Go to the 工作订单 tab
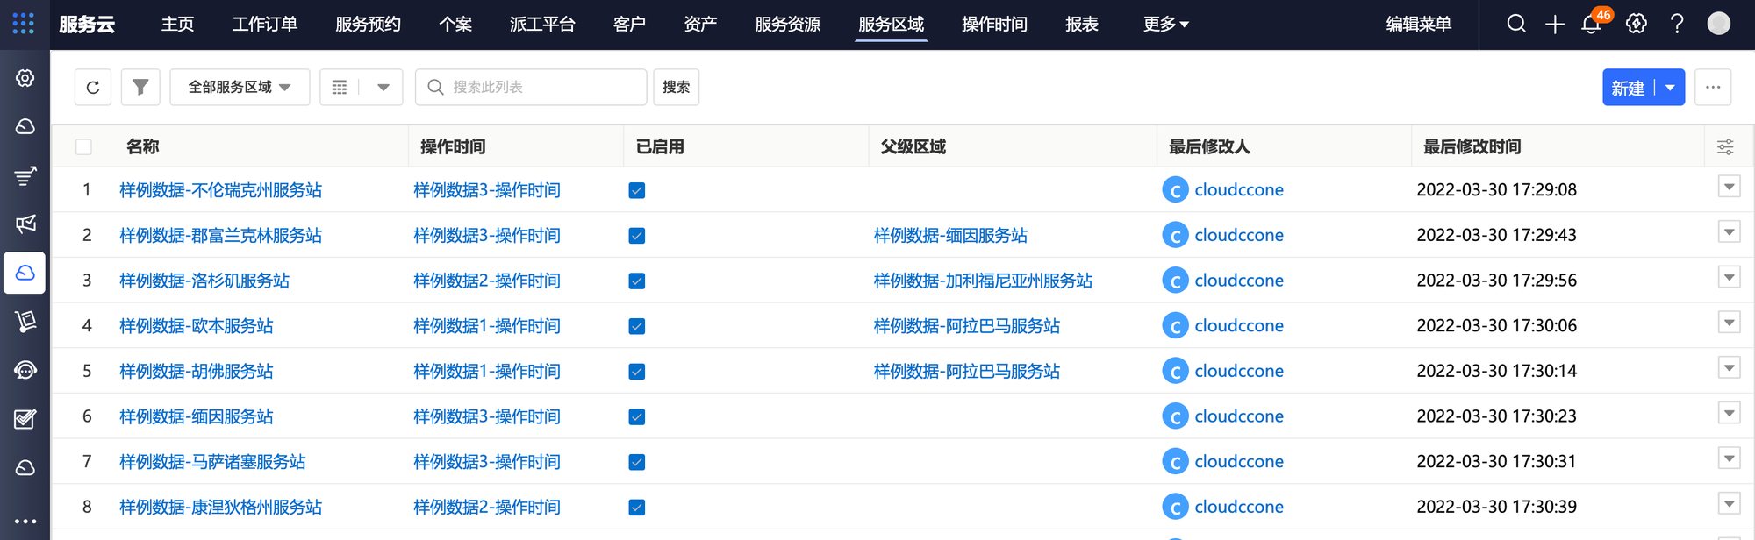Screen dimensions: 1755x540 265,24
